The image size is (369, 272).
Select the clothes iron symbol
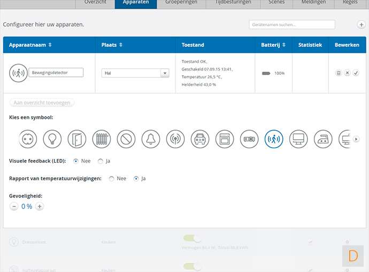(x=323, y=139)
